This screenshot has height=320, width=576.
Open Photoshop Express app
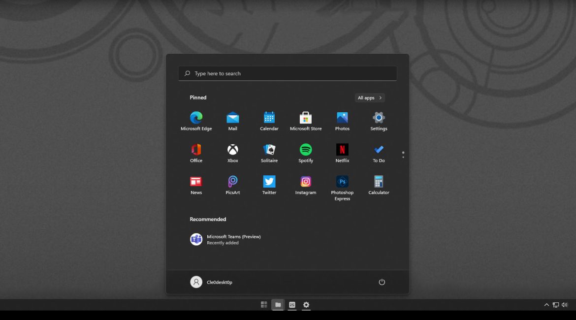click(x=342, y=182)
